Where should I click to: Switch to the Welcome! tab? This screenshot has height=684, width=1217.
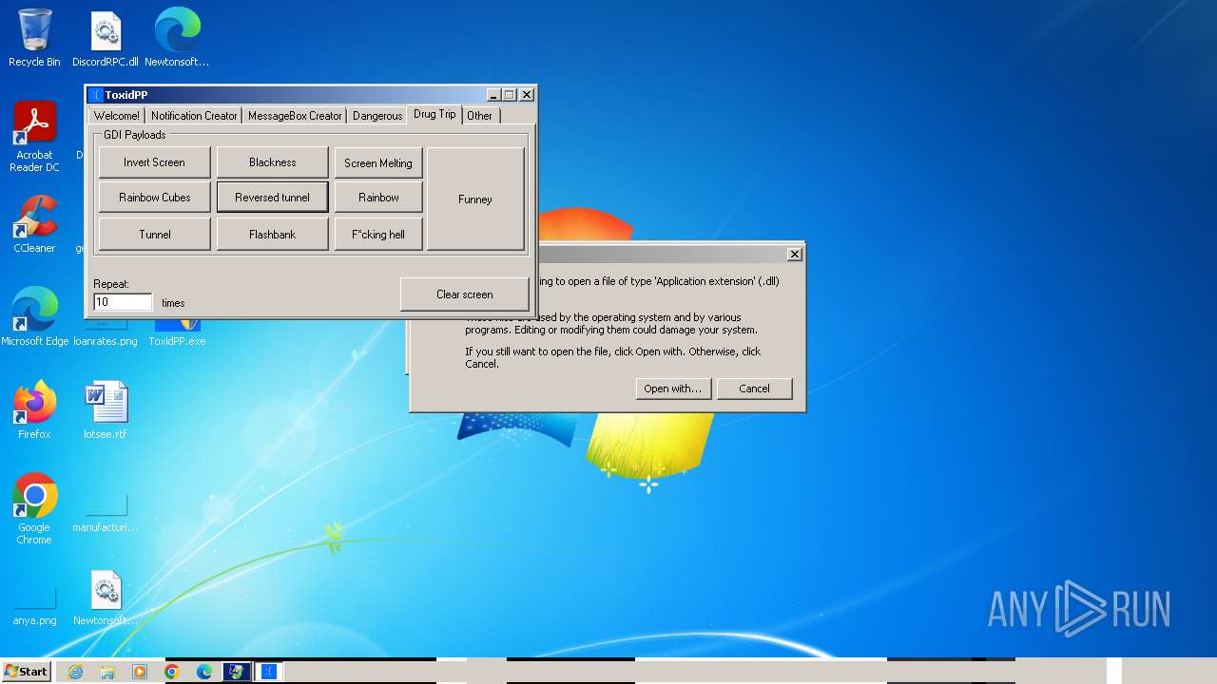tap(117, 116)
